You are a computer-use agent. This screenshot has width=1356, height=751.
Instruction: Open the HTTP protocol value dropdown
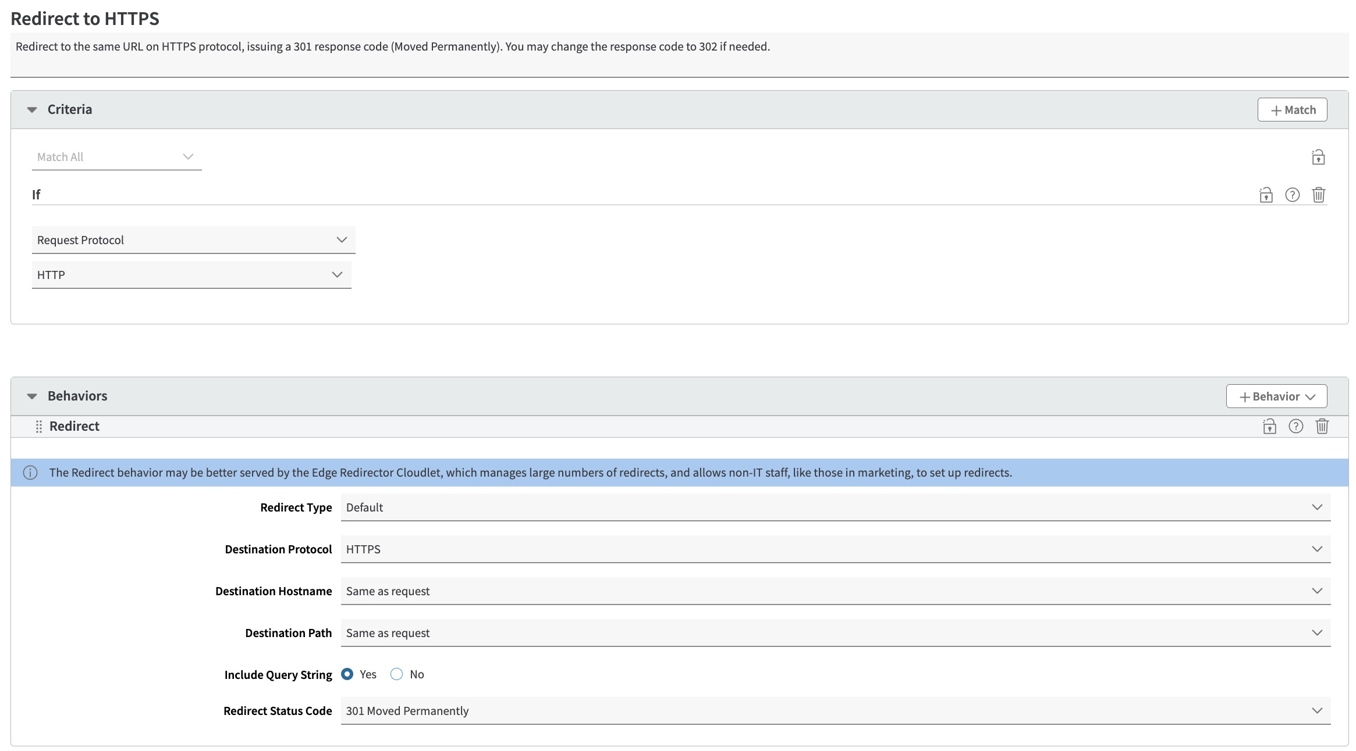191,275
